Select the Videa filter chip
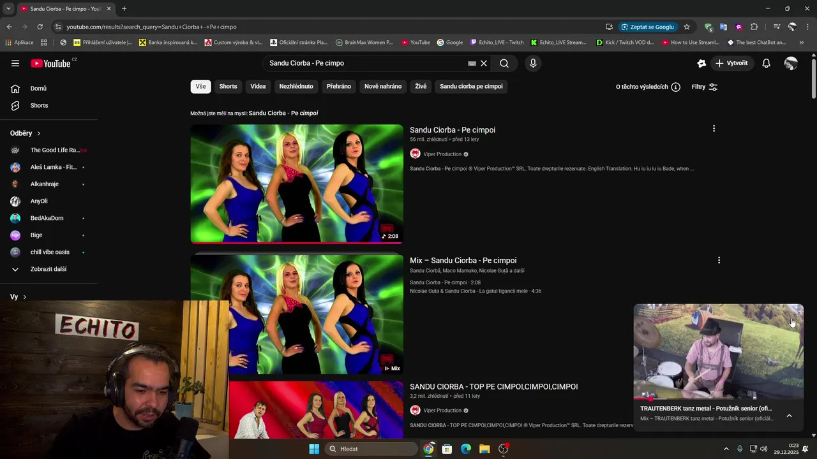Image resolution: width=817 pixels, height=459 pixels. coord(258,87)
